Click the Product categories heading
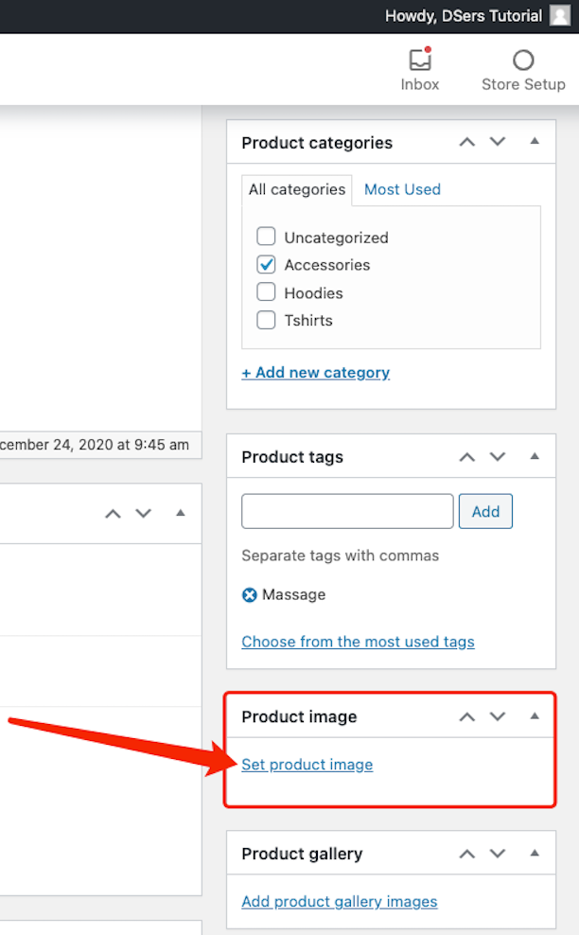This screenshot has width=579, height=935. tap(317, 143)
